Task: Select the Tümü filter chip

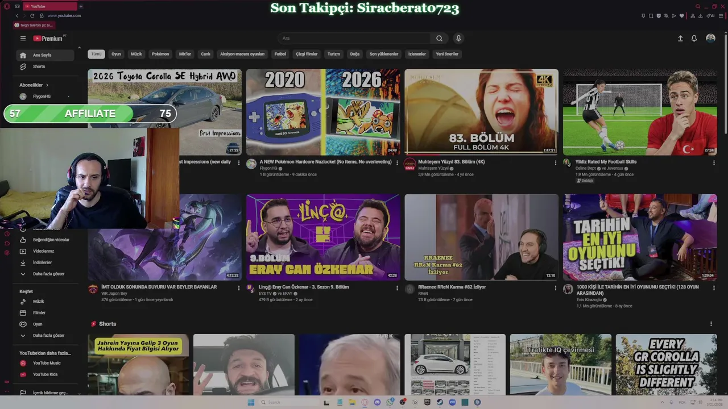Action: coord(96,54)
